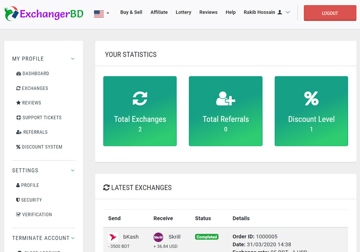Image resolution: width=360 pixels, height=252 pixels.
Task: Click the Referrals user-plus icon in sidebar
Action: [x=19, y=132]
